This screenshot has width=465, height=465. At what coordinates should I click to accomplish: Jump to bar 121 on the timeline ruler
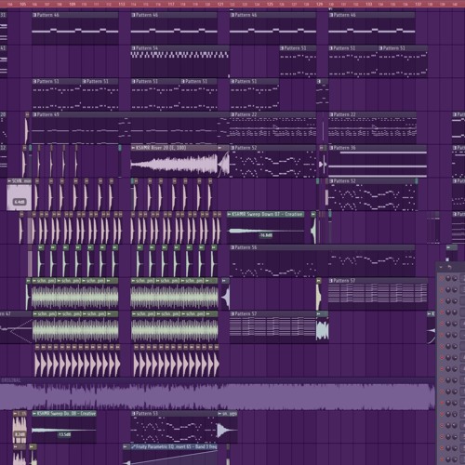tap(220, 4)
